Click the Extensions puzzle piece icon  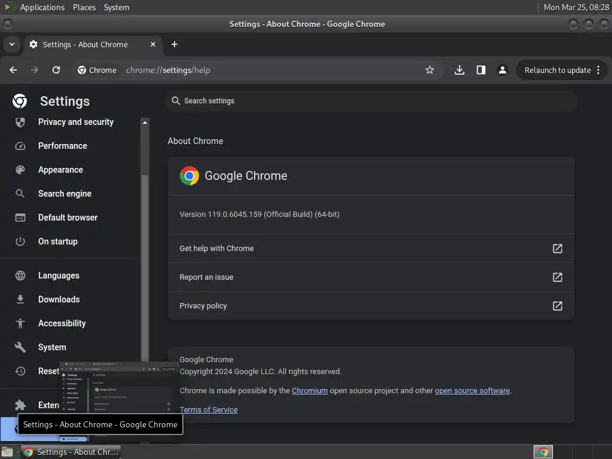(20, 405)
